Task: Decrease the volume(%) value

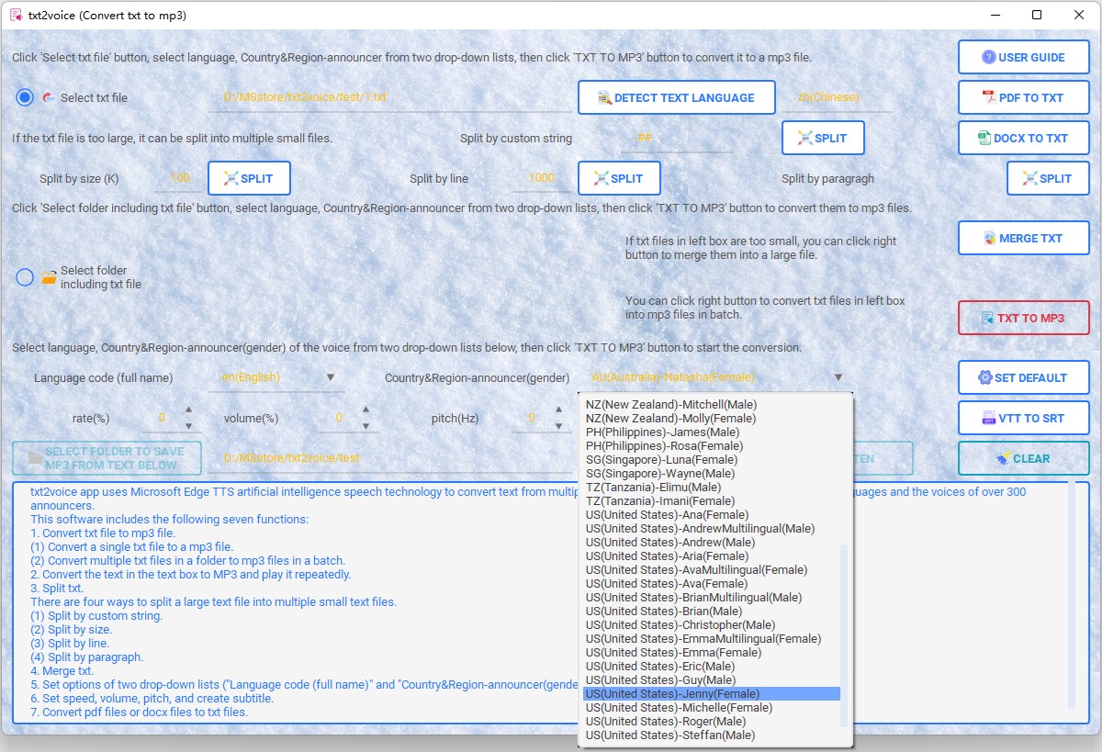Action: [365, 426]
